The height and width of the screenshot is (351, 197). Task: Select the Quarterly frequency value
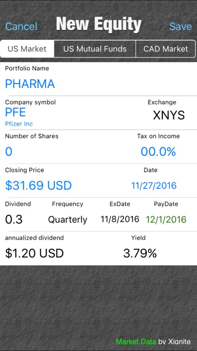point(67,220)
